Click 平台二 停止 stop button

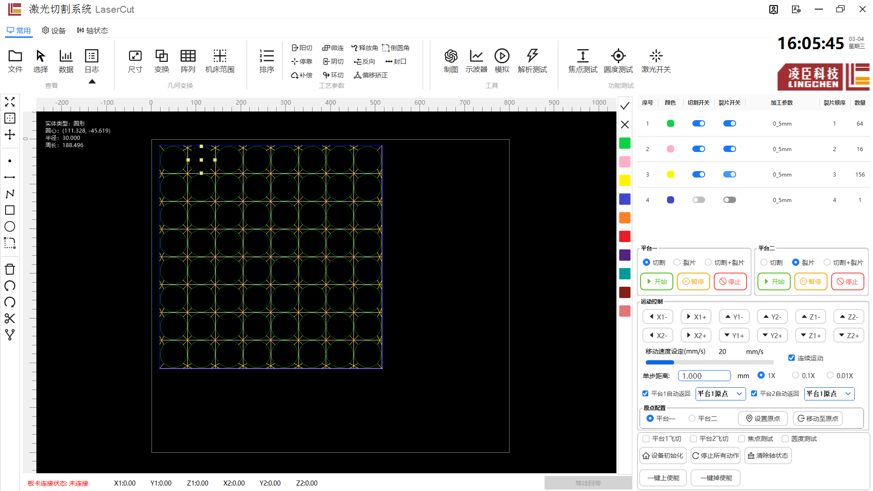click(848, 282)
